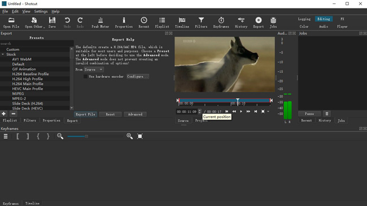Screen dimensions: 367x206
Task: Skip to the start of the clip
Action: tap(227, 111)
